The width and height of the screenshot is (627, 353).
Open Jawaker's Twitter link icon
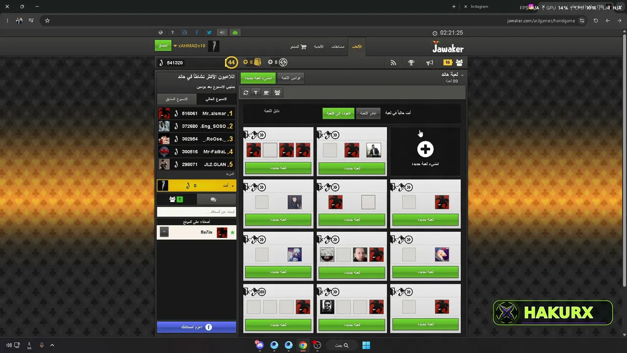209,33
